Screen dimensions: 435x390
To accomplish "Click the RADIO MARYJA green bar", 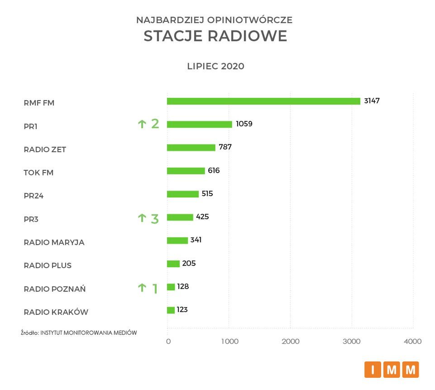I will click(177, 241).
